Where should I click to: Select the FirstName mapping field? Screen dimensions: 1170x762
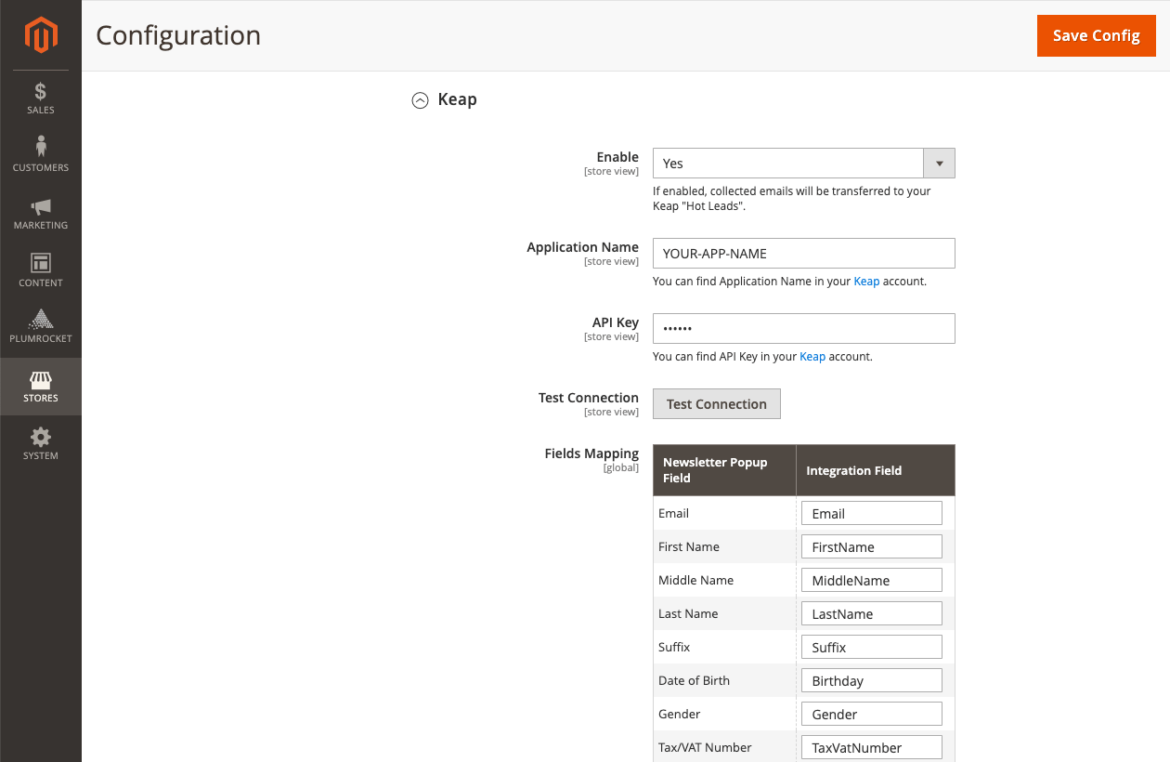click(x=871, y=546)
